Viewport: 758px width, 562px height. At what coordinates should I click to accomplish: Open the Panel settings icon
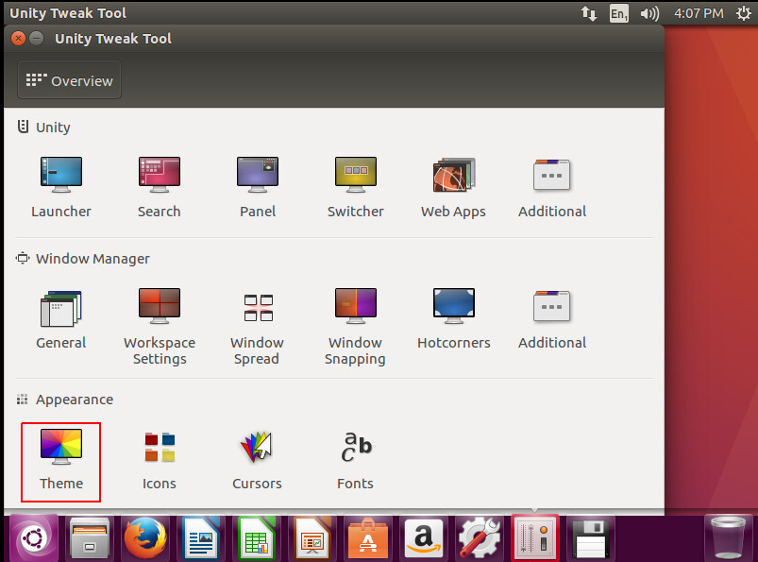point(257,175)
